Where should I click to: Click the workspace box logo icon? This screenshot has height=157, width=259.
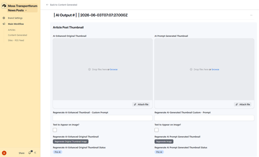pos(4,6)
